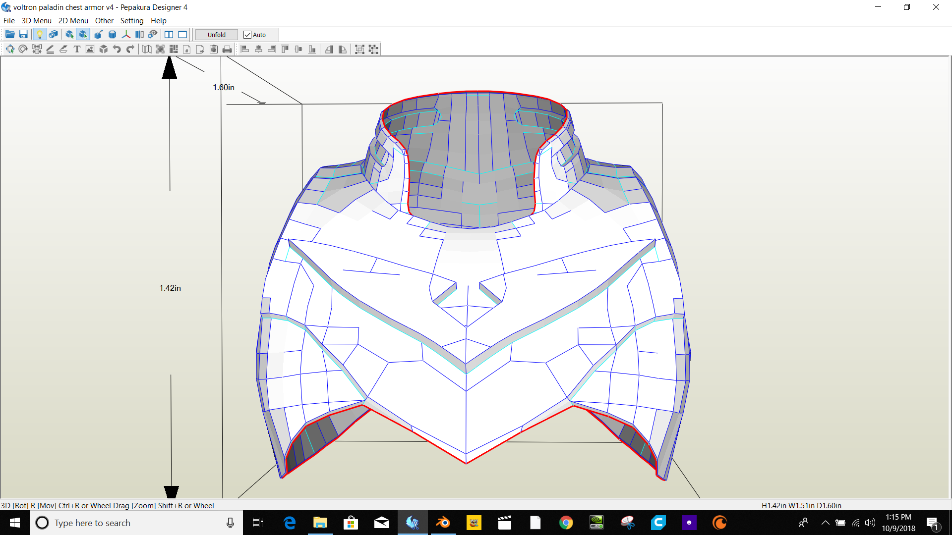The image size is (952, 535).
Task: Click the Print icon in toolbar
Action: tap(227, 49)
